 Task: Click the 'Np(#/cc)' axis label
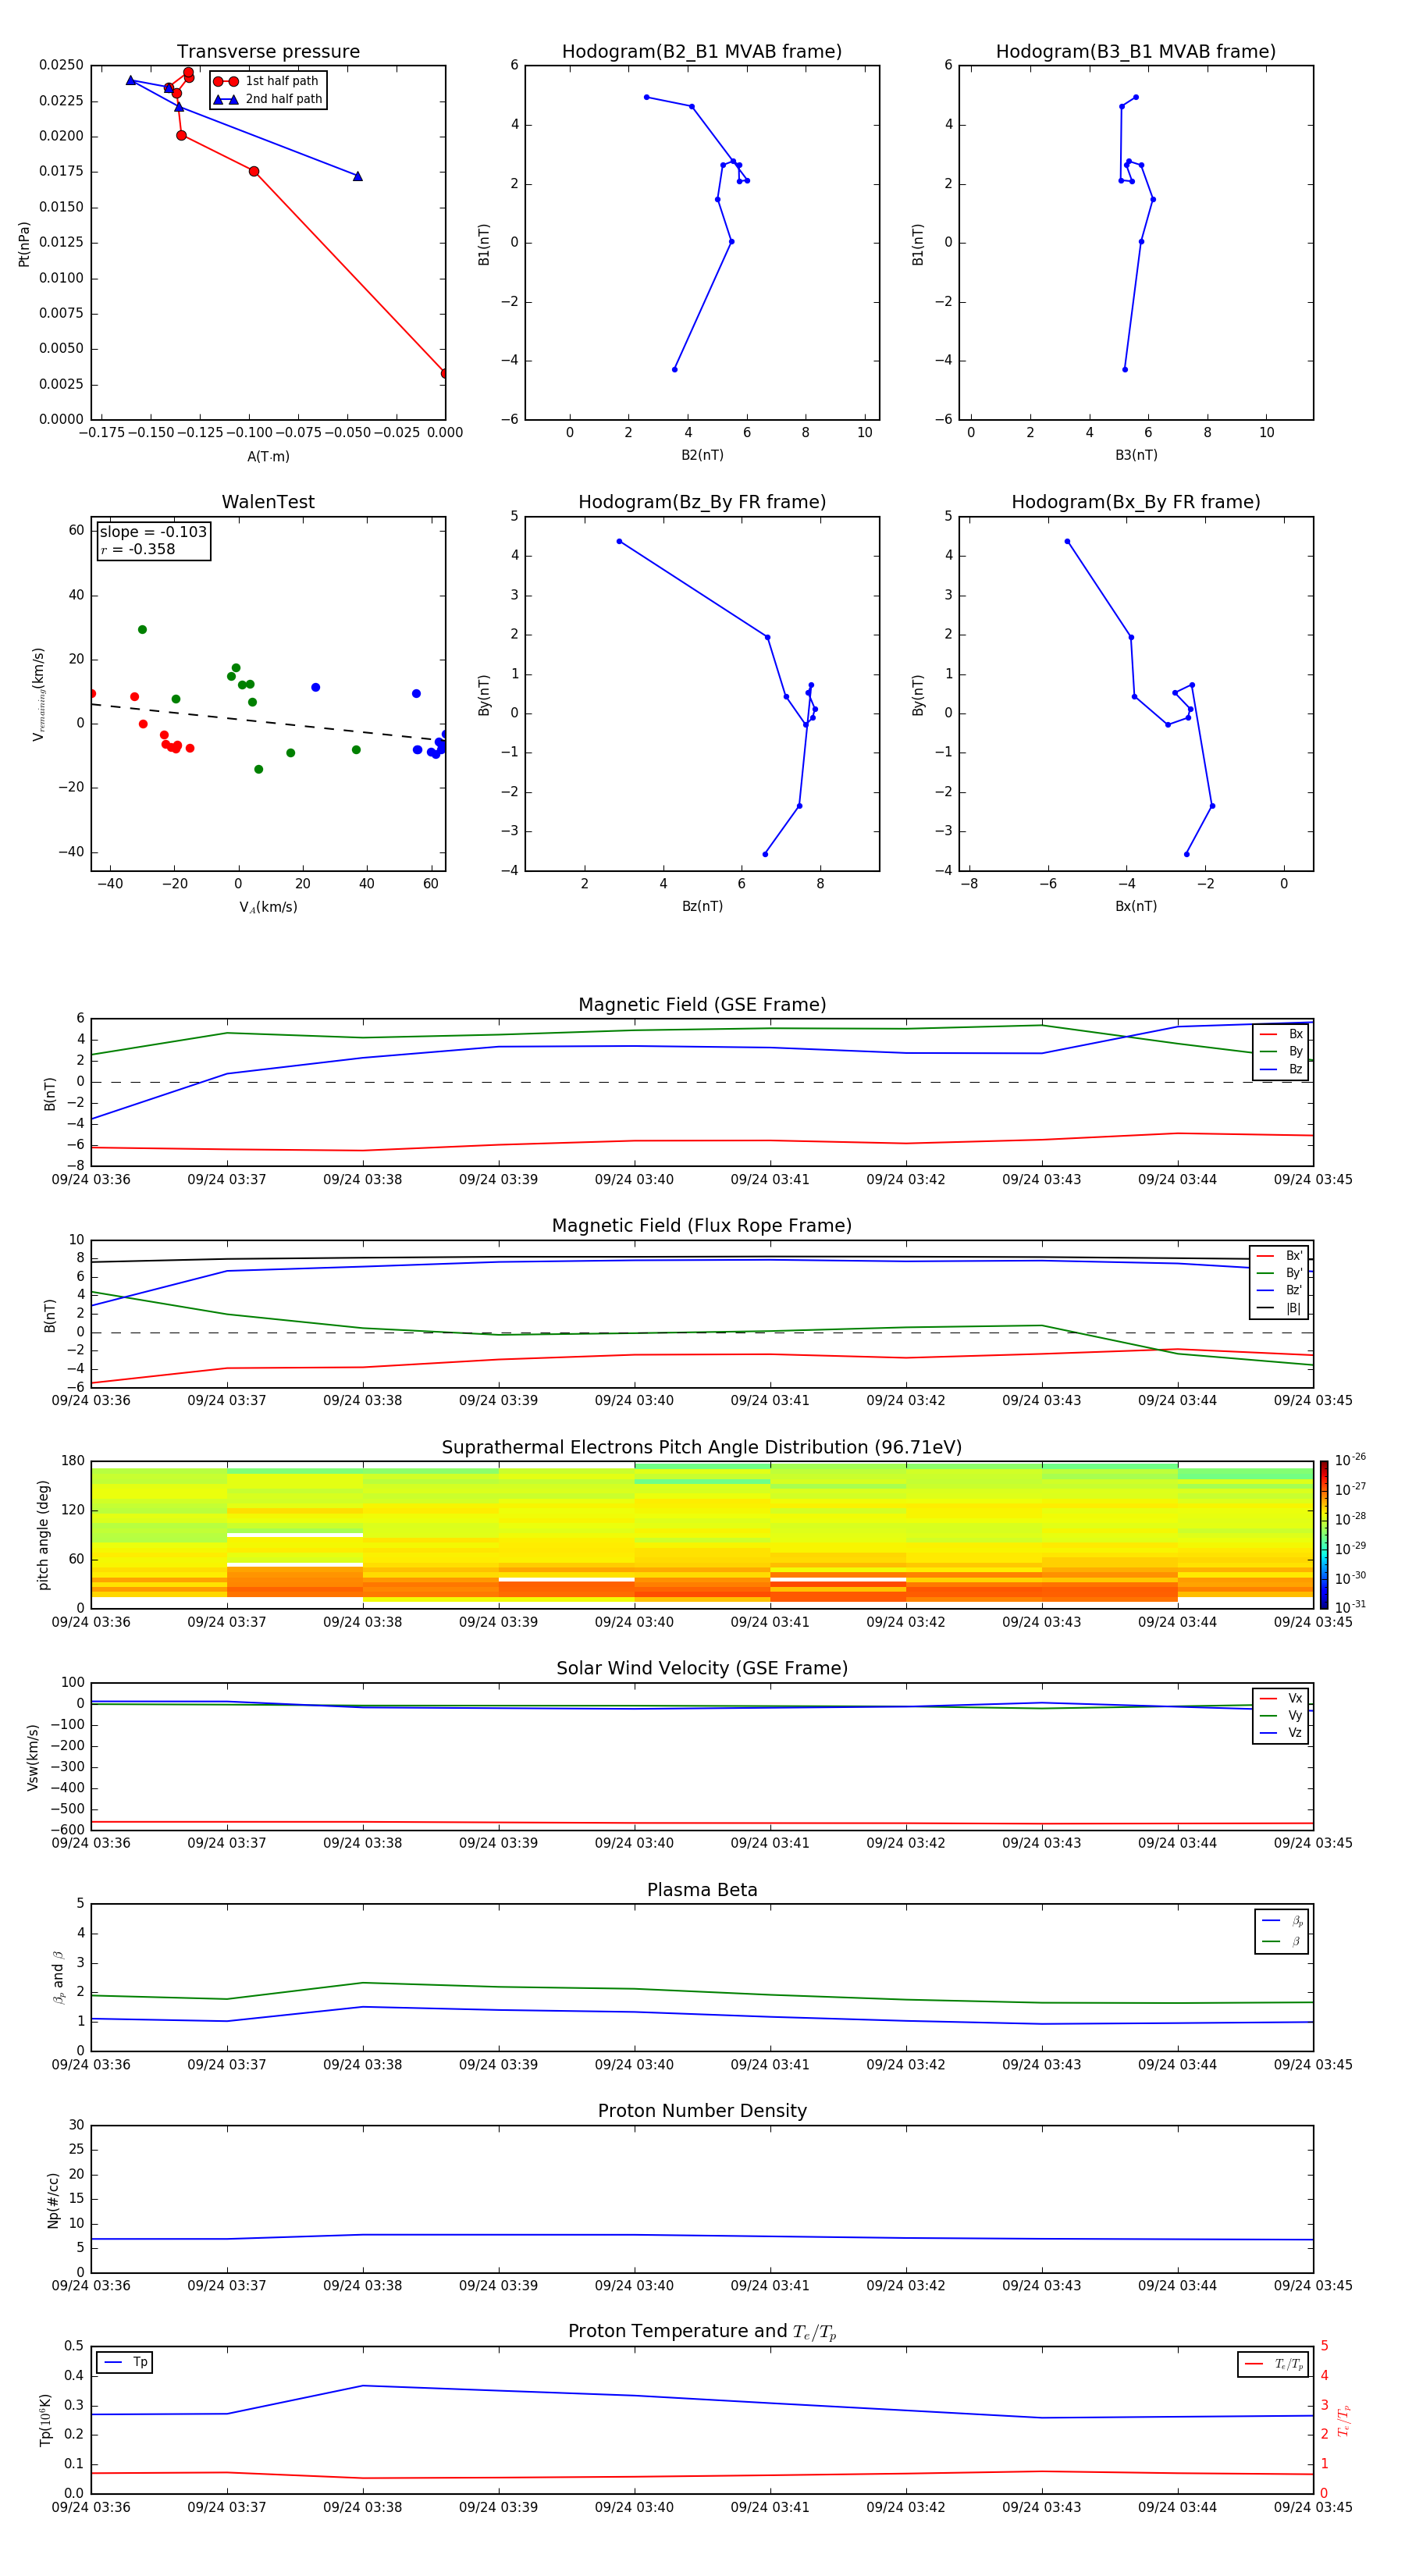(x=53, y=2199)
